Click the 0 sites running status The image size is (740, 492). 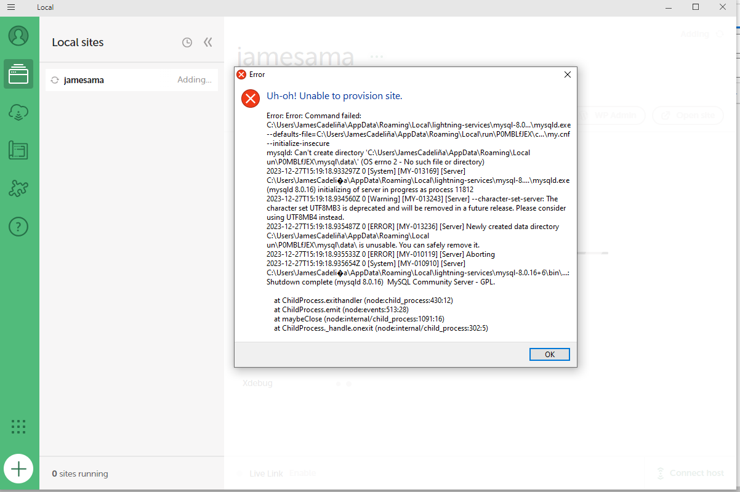point(80,474)
